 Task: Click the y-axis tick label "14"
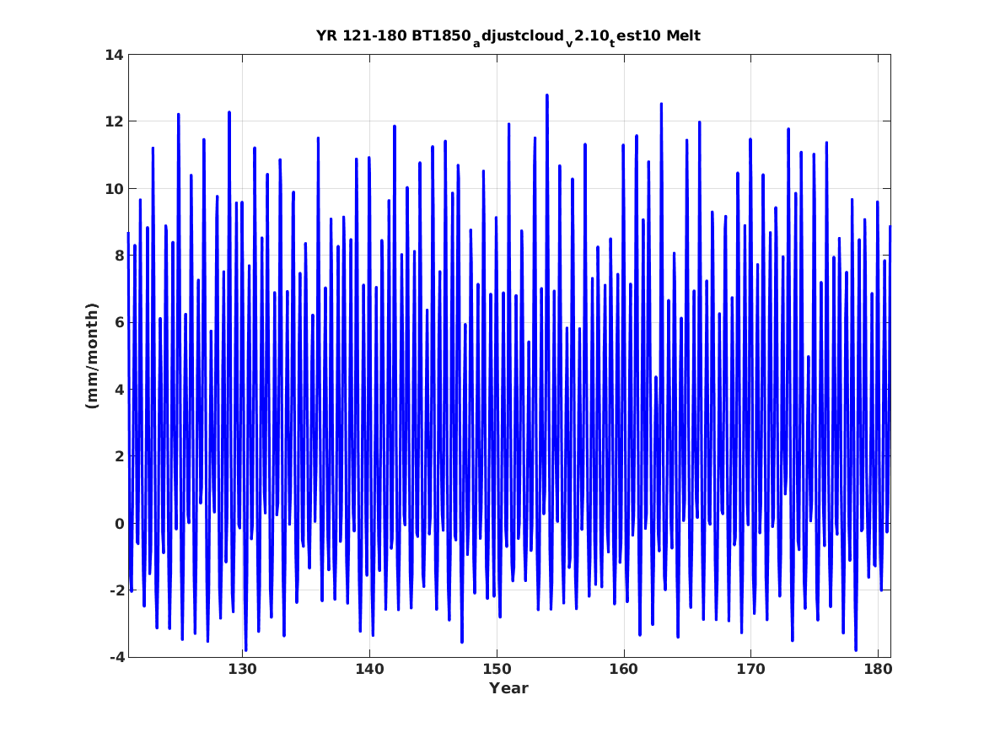(x=114, y=55)
